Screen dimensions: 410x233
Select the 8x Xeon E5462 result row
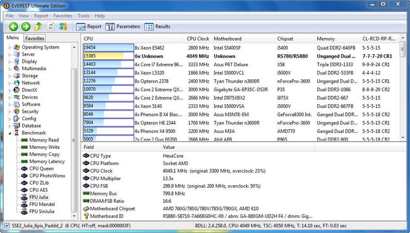pos(240,48)
